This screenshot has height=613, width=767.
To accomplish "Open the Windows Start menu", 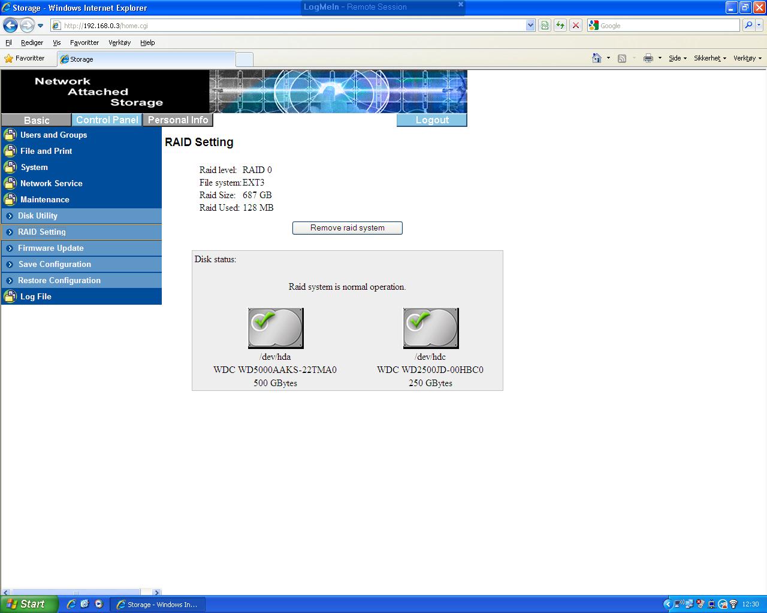I will coord(29,604).
